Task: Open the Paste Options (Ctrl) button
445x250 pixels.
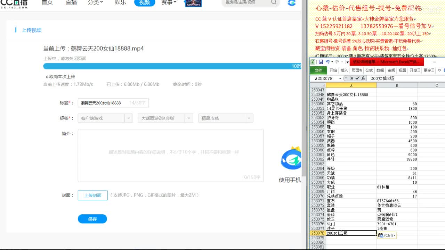Action: click(x=387, y=235)
